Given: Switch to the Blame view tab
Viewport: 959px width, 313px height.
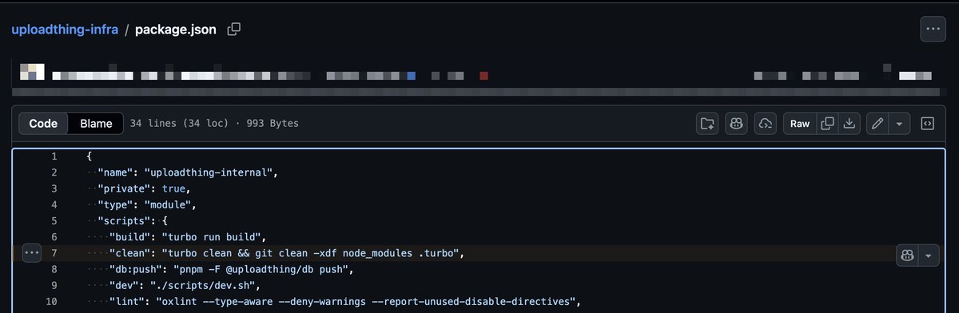Looking at the screenshot, I should point(96,124).
